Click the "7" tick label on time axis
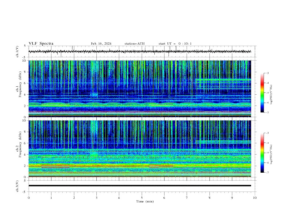The width and height of the screenshot is (287, 222). 187,198
